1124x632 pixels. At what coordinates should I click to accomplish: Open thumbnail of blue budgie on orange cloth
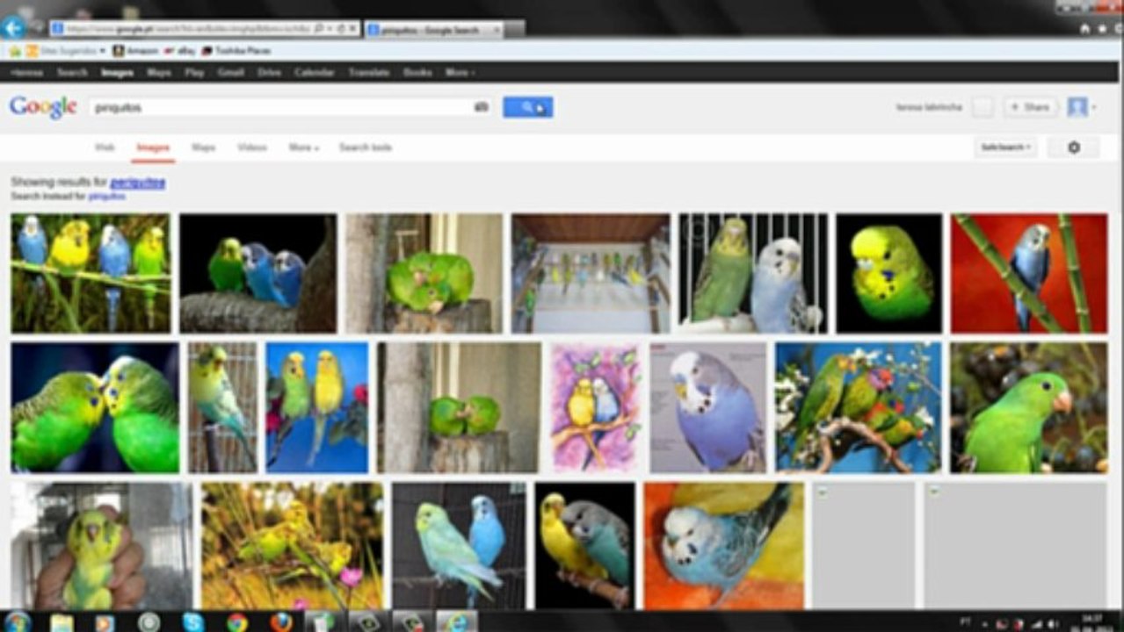pos(723,546)
